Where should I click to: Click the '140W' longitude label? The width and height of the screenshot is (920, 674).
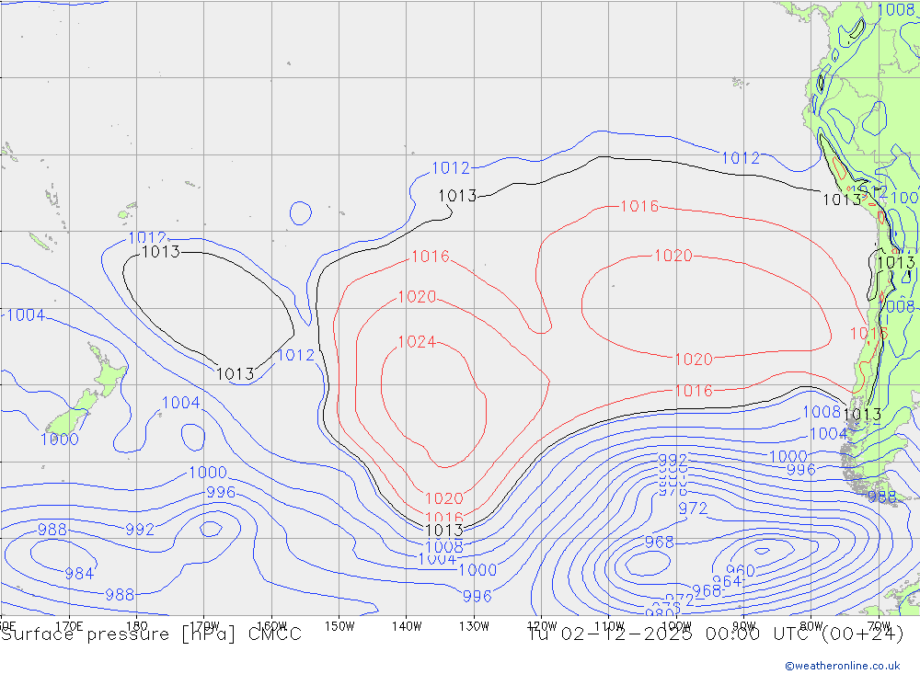pos(407,626)
